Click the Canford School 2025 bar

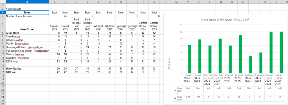(281, 52)
